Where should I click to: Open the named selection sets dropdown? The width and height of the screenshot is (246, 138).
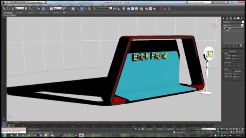pyautogui.click(x=105, y=8)
